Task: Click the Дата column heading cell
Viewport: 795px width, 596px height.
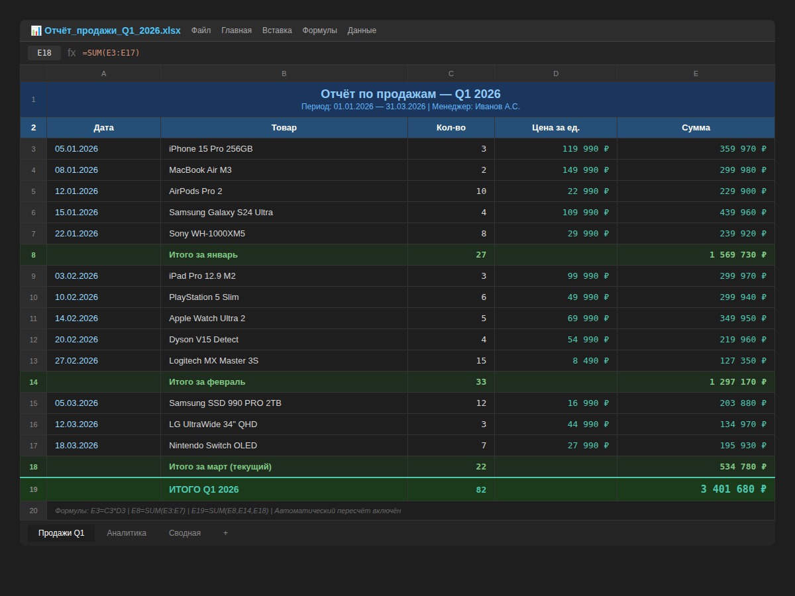Action: point(104,128)
